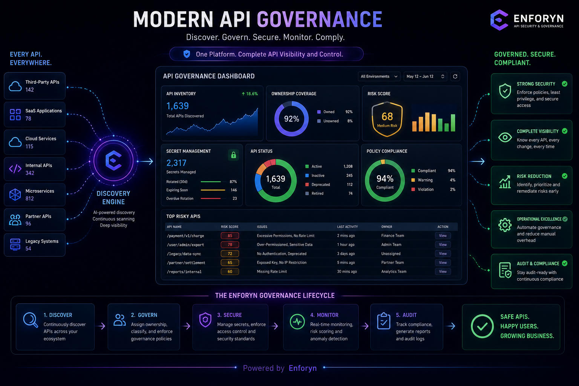Click the Strong Security green check badge

point(565,84)
